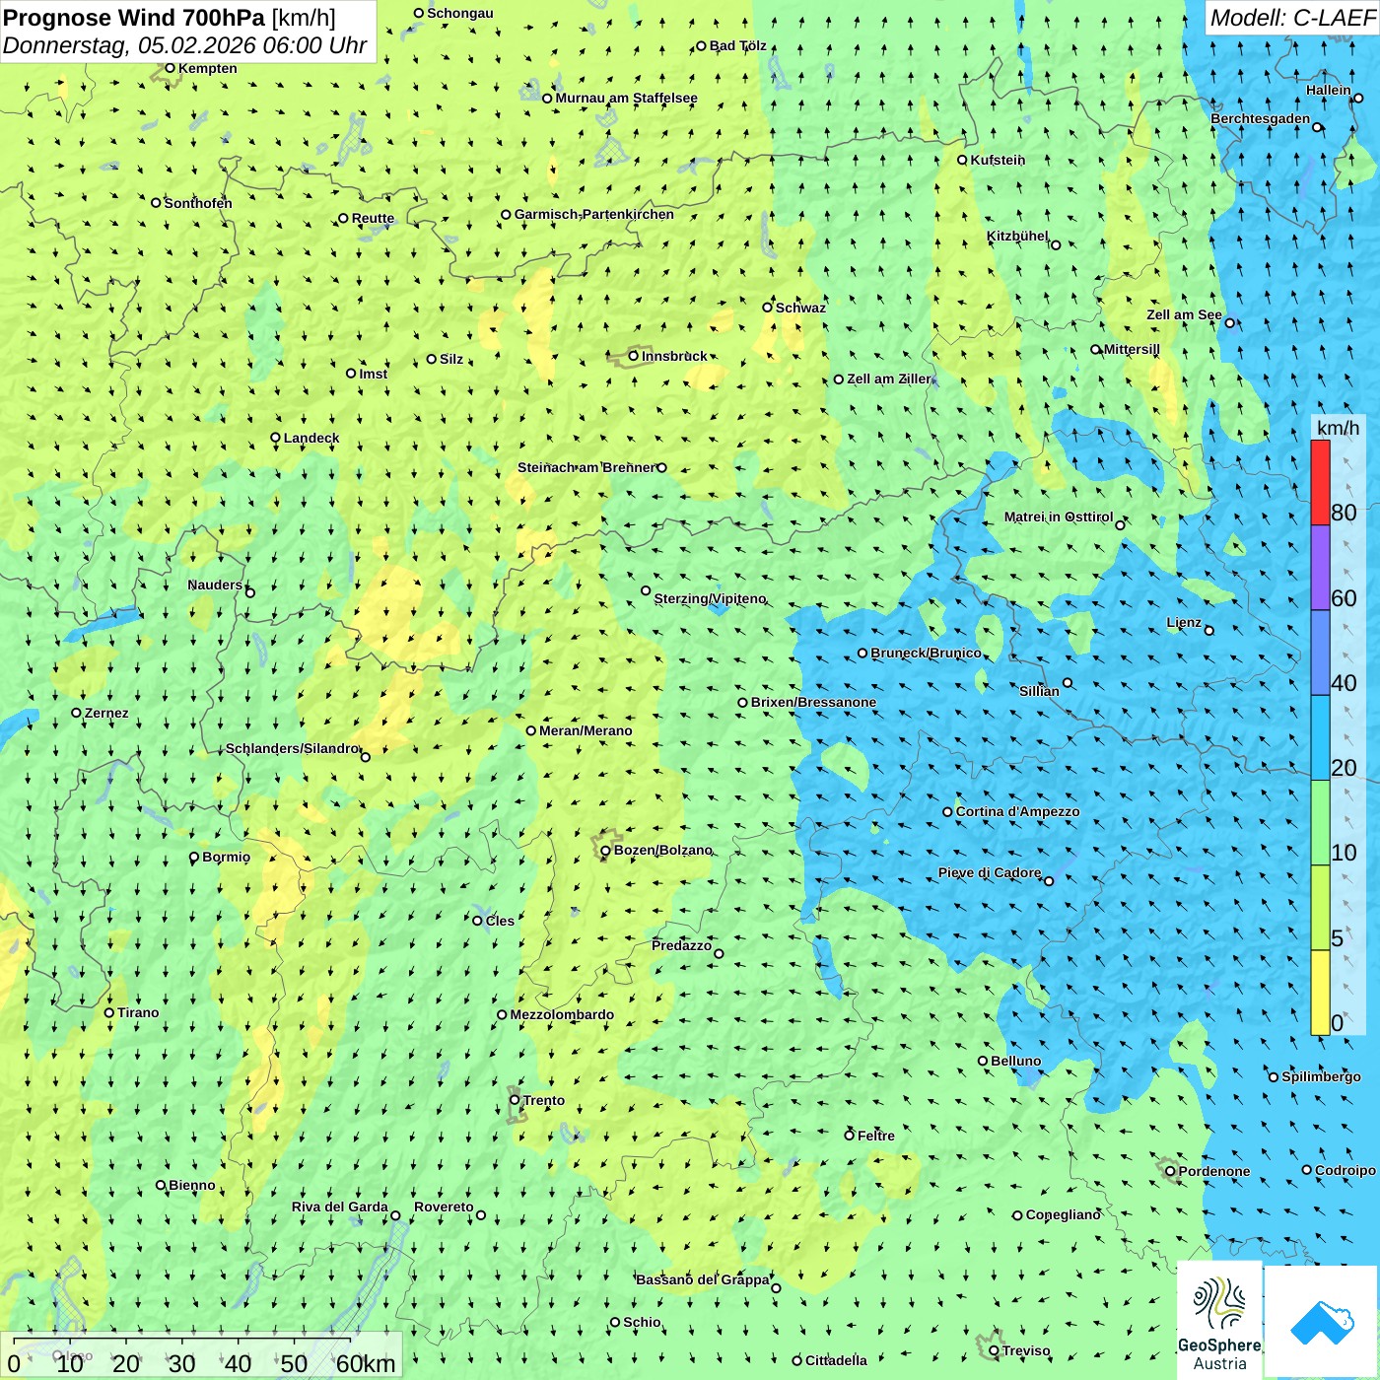The width and height of the screenshot is (1380, 1380).
Task: Click the date 'Donnerstag, 05.02.2026 06:00 Uhr'
Action: pyautogui.click(x=184, y=45)
